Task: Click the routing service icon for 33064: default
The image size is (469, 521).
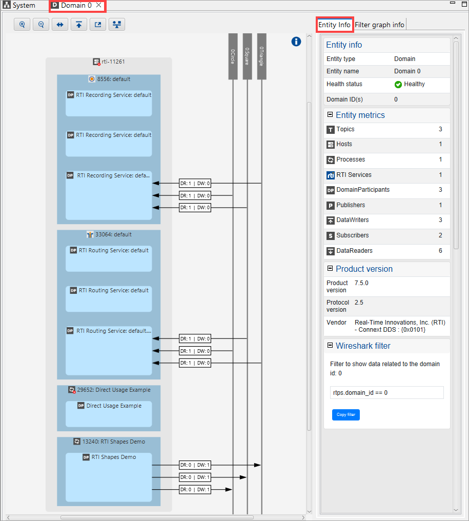Action: tap(90, 234)
